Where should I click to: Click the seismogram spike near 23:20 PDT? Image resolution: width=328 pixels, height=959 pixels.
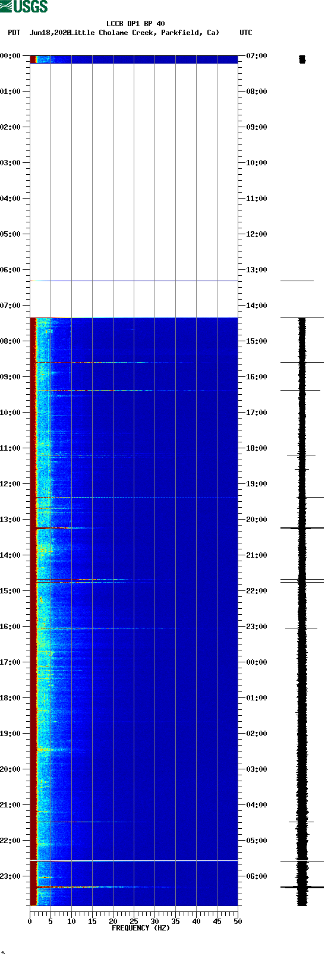click(x=302, y=887)
